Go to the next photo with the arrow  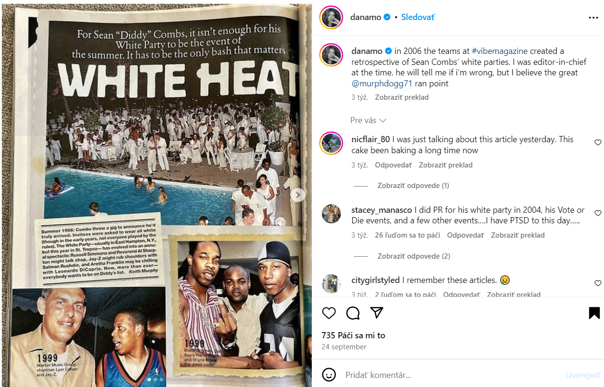coord(298,195)
